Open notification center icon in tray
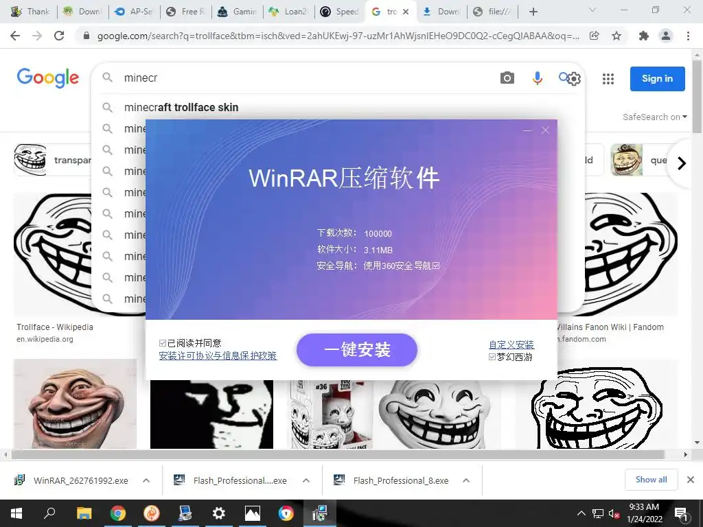The height and width of the screenshot is (527, 703). 681,513
